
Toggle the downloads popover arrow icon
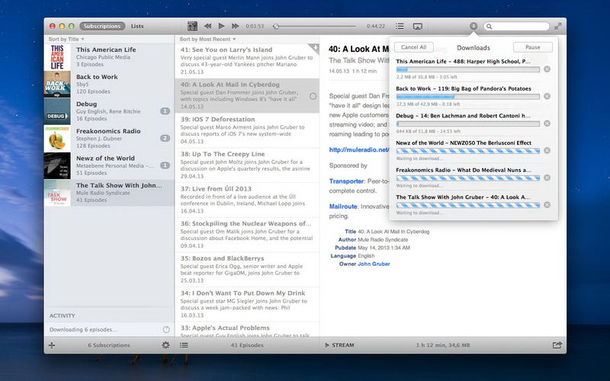click(x=474, y=26)
